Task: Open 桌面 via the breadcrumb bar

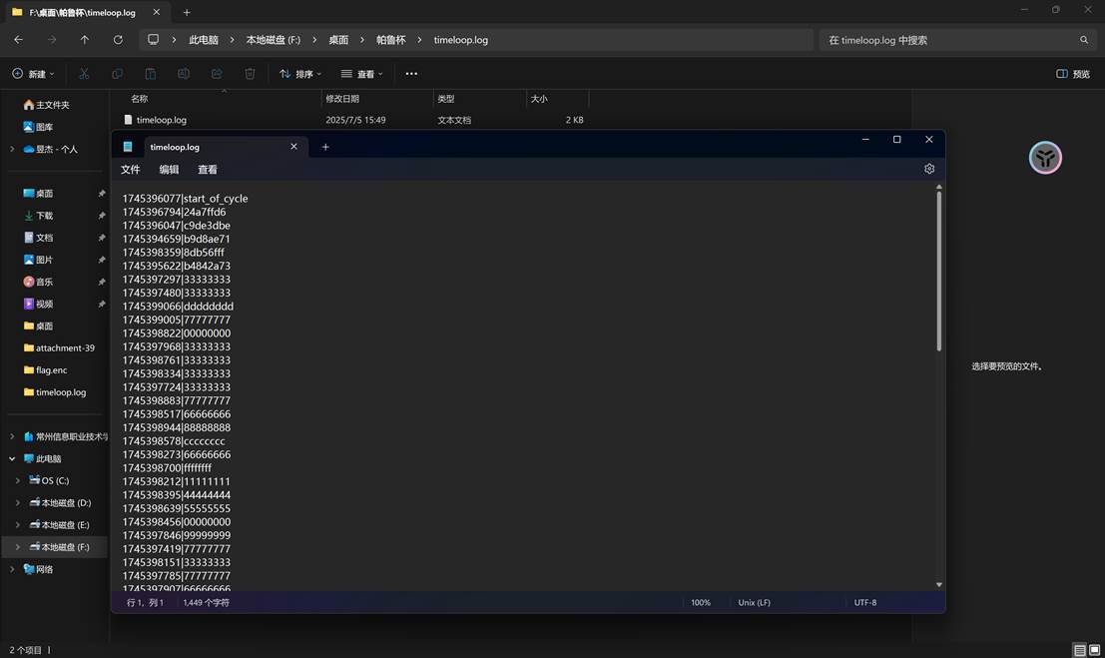Action: click(x=340, y=40)
